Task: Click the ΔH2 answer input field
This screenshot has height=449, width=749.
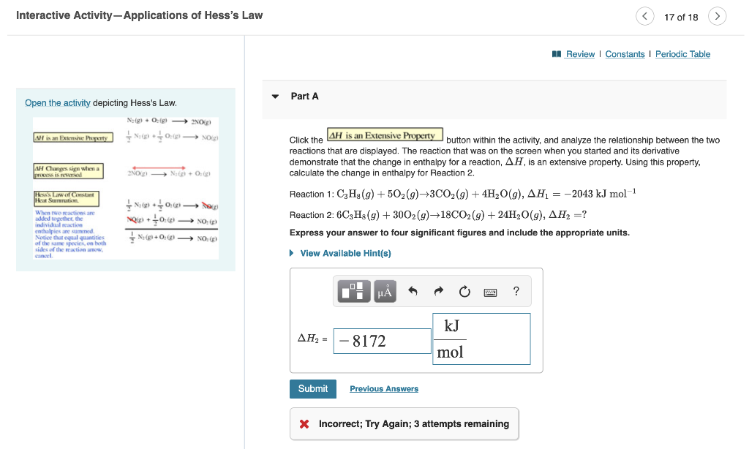Action: 382,340
